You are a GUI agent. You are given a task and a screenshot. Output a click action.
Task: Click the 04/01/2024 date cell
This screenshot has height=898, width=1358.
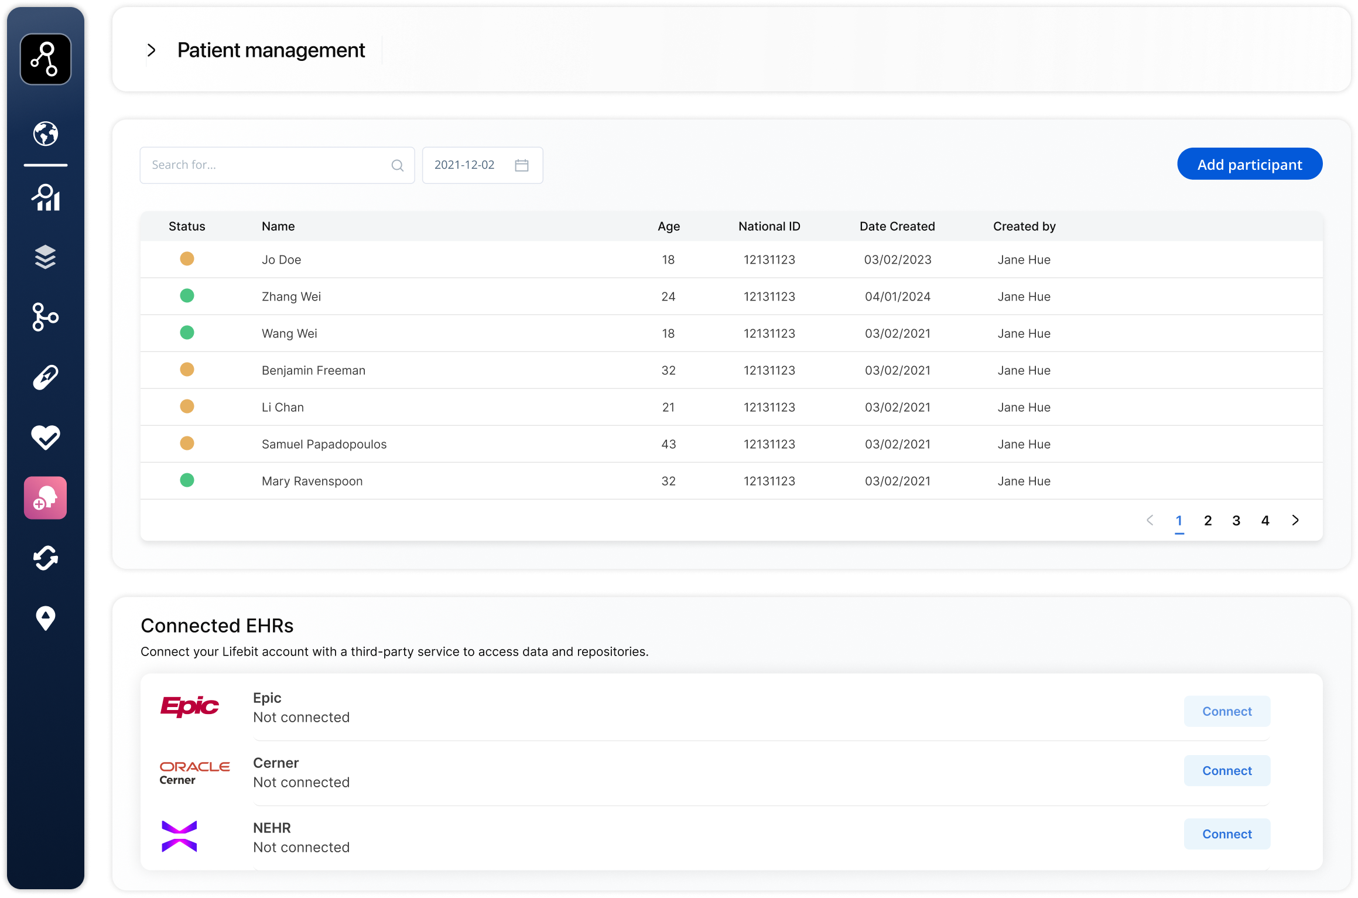pyautogui.click(x=898, y=296)
